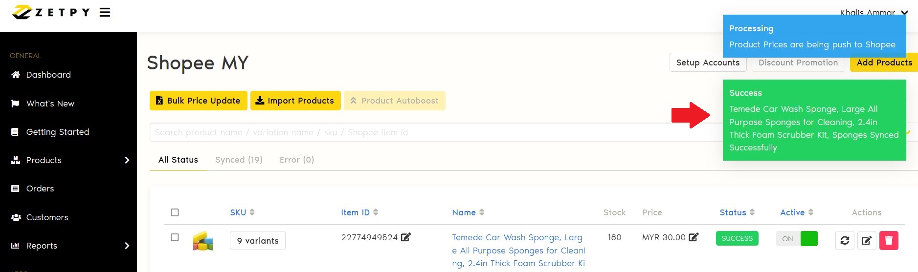Click the edit product icon in Actions

coord(867,240)
